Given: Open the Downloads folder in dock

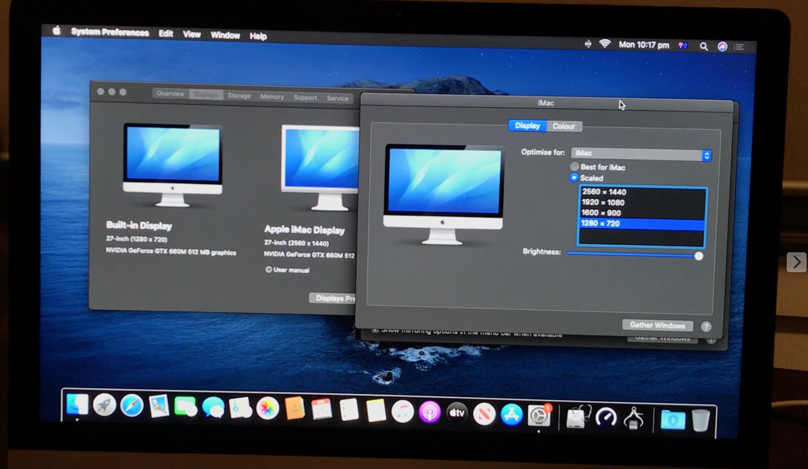Looking at the screenshot, I should point(673,420).
